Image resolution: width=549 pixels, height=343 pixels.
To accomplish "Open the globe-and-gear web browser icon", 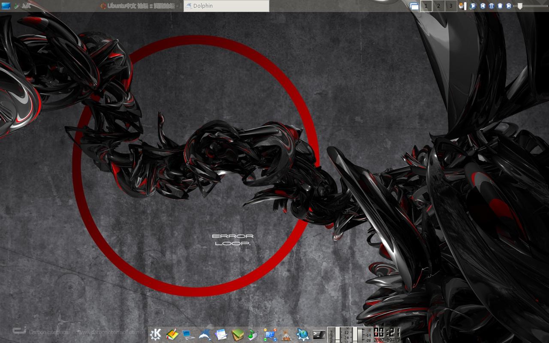I will pyautogui.click(x=302, y=334).
